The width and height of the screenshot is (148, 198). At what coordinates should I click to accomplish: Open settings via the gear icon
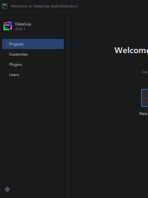click(7, 189)
